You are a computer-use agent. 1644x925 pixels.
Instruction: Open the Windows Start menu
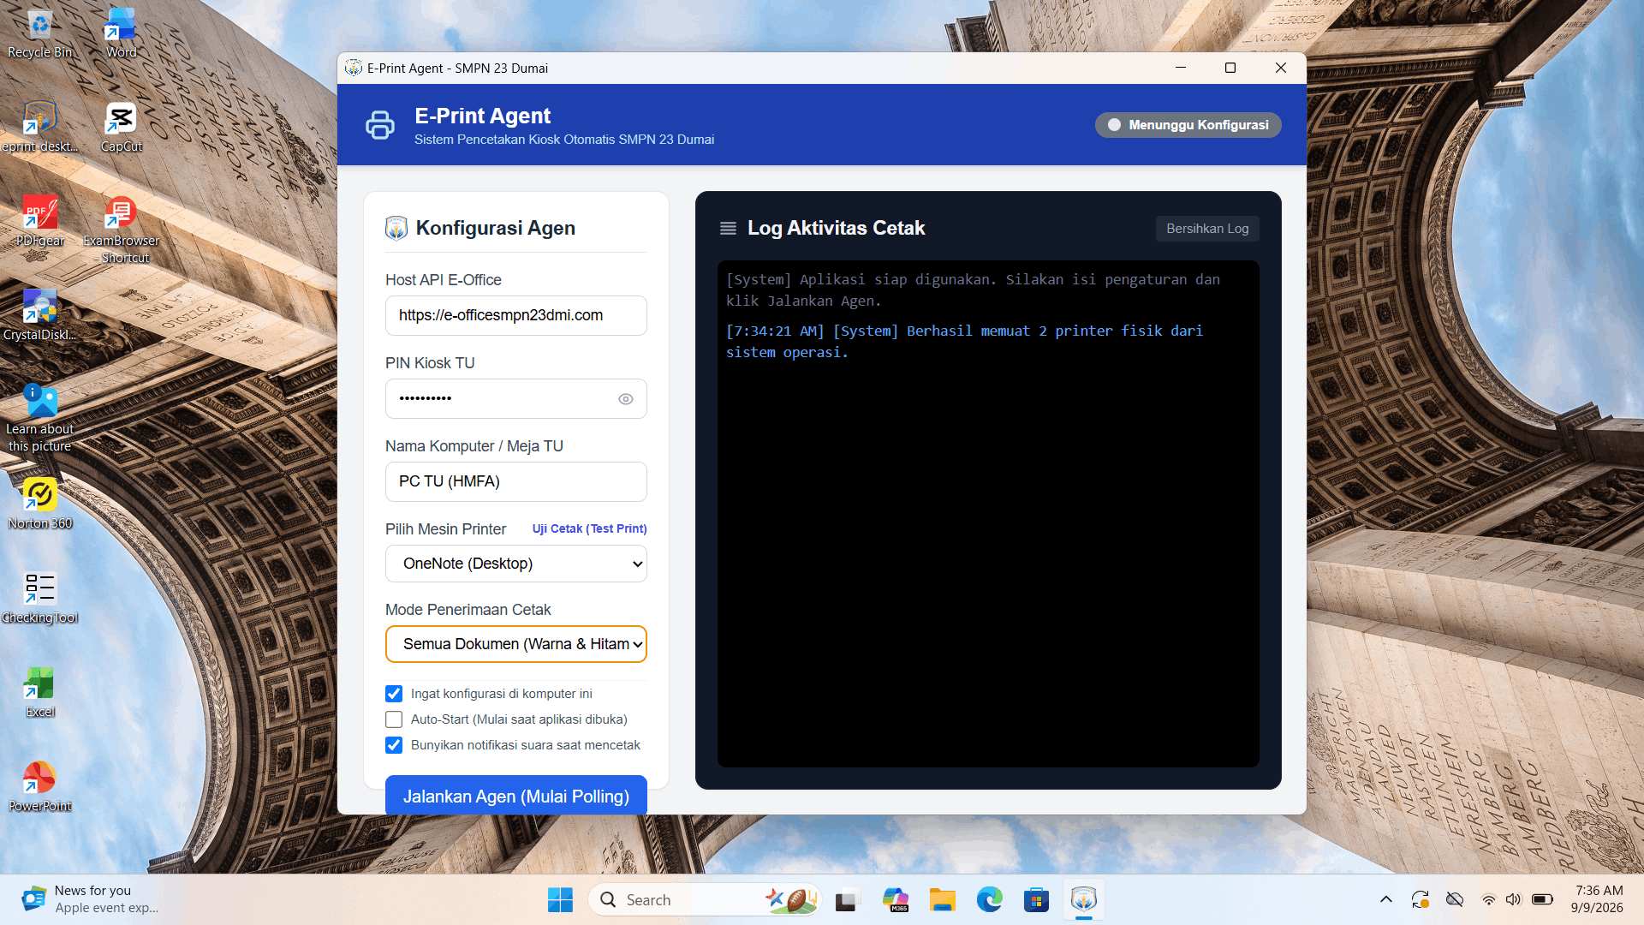point(560,899)
